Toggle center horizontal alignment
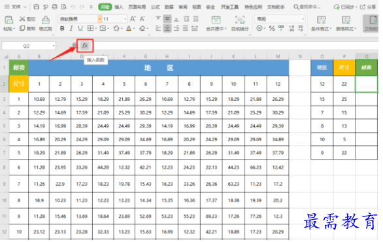The image size is (383, 242). pyautogui.click(x=167, y=28)
